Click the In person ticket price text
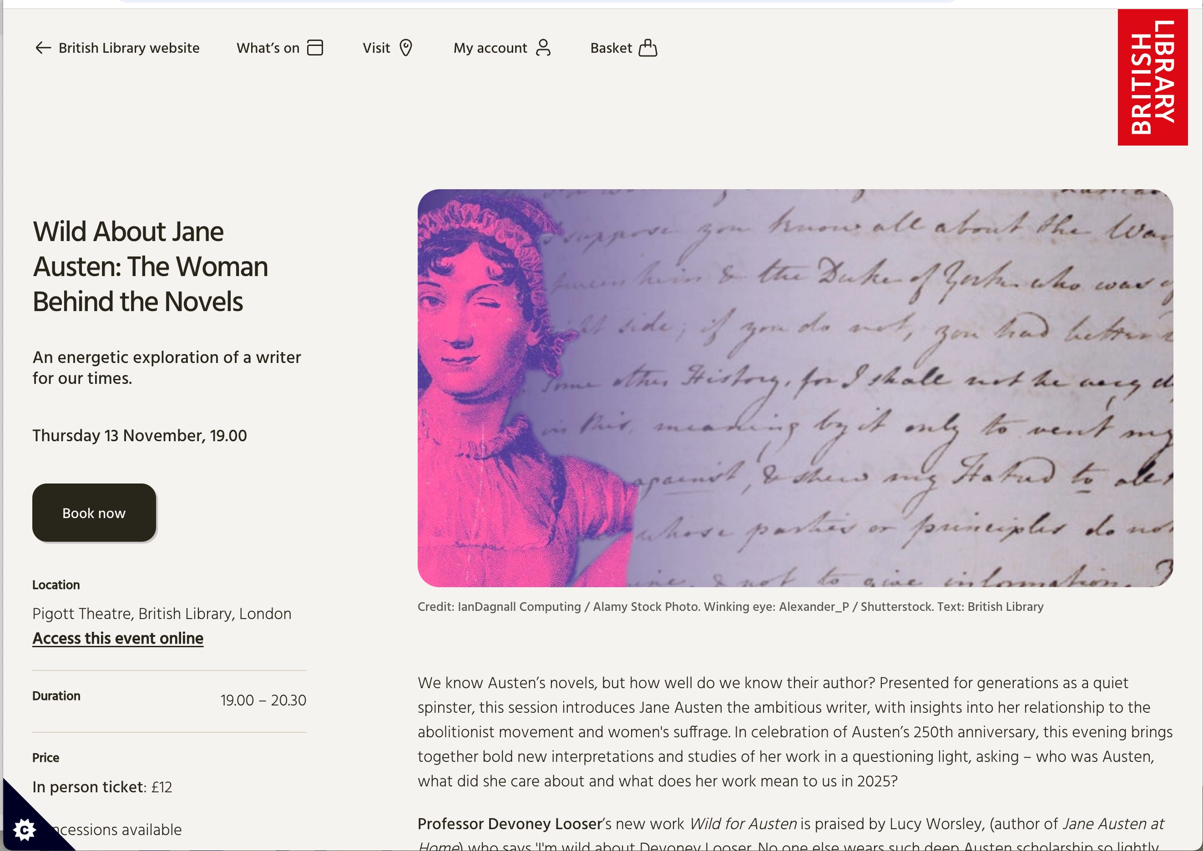 (x=102, y=787)
